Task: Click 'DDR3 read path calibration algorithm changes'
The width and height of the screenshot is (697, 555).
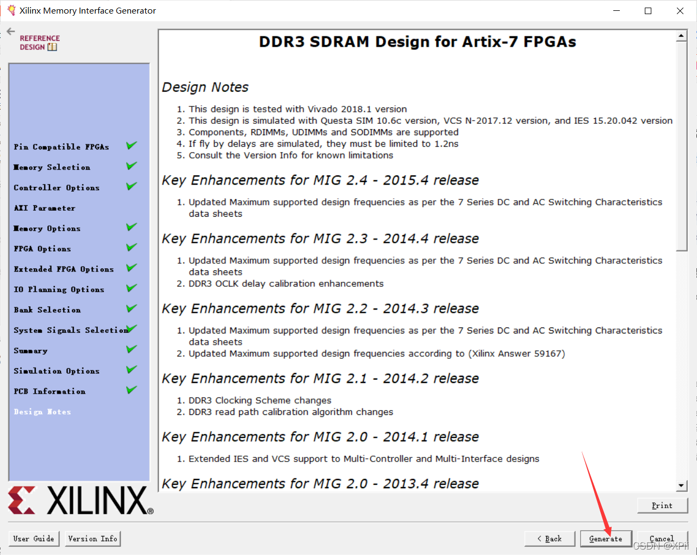Action: click(291, 412)
